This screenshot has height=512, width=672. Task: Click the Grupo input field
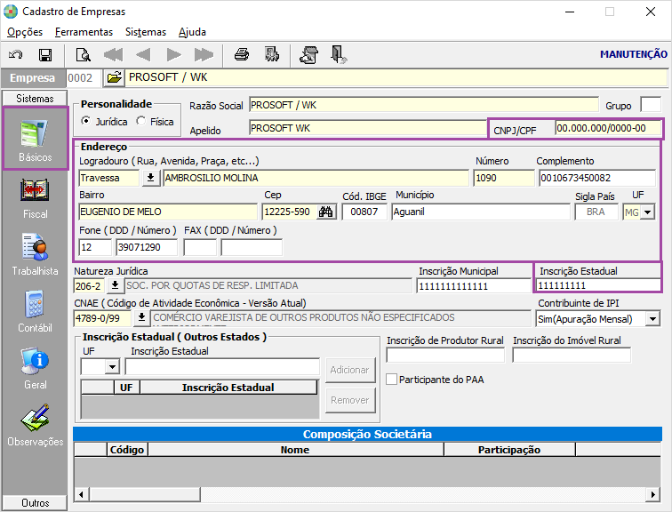tap(650, 105)
